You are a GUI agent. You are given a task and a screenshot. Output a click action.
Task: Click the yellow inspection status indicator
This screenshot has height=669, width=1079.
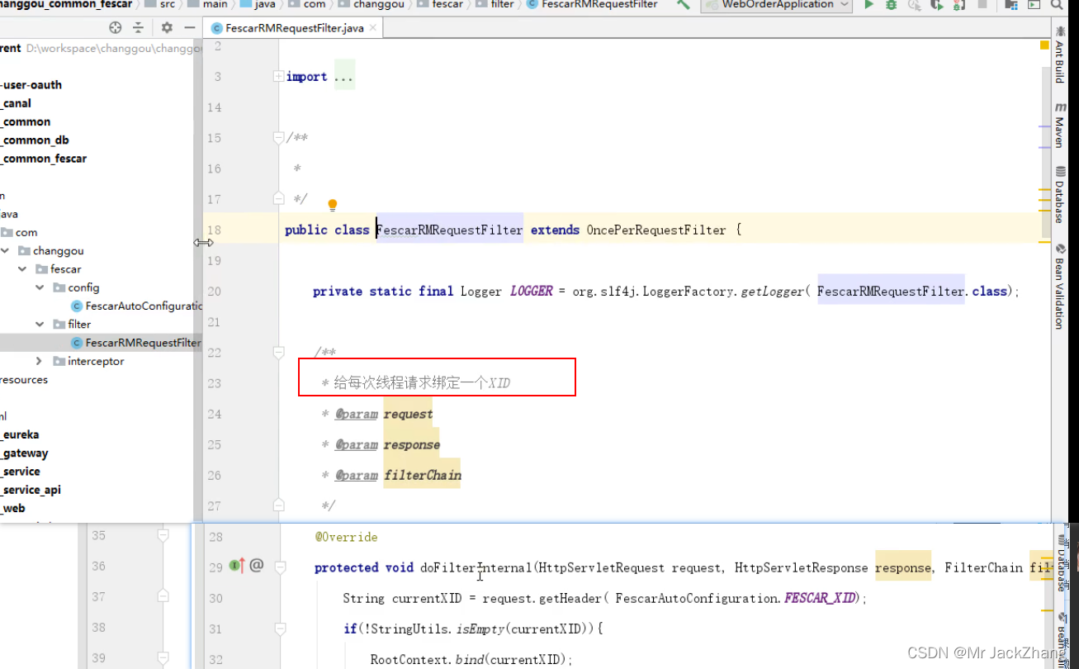point(1044,45)
